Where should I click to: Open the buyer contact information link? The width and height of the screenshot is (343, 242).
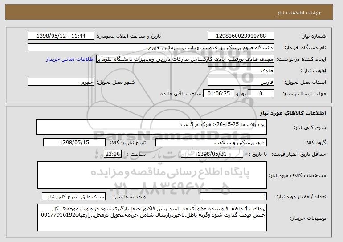click(x=70, y=60)
